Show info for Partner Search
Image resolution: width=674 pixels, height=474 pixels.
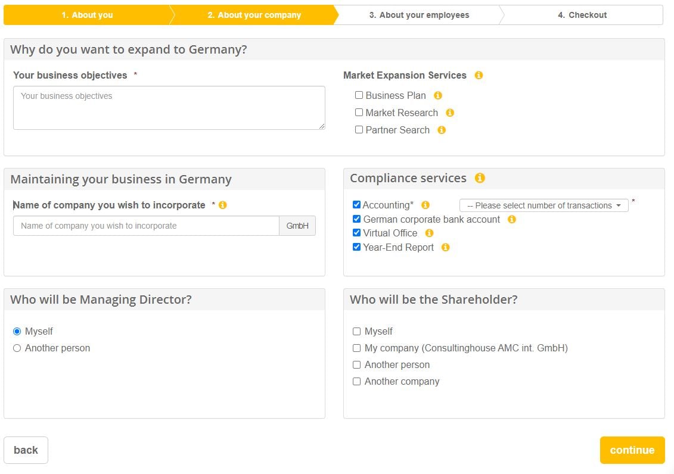(x=442, y=130)
